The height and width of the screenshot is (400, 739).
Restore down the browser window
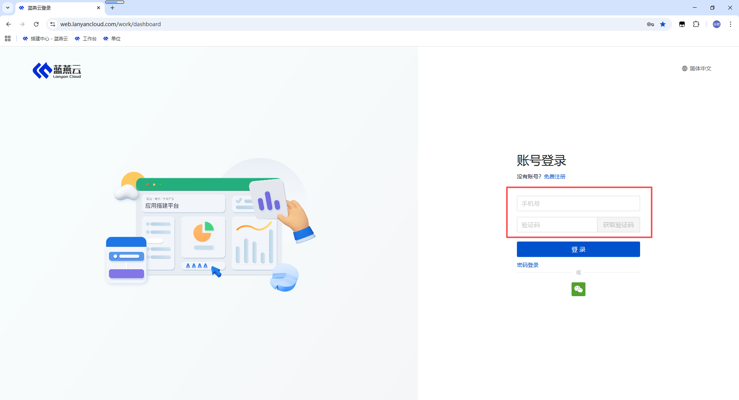coord(712,8)
